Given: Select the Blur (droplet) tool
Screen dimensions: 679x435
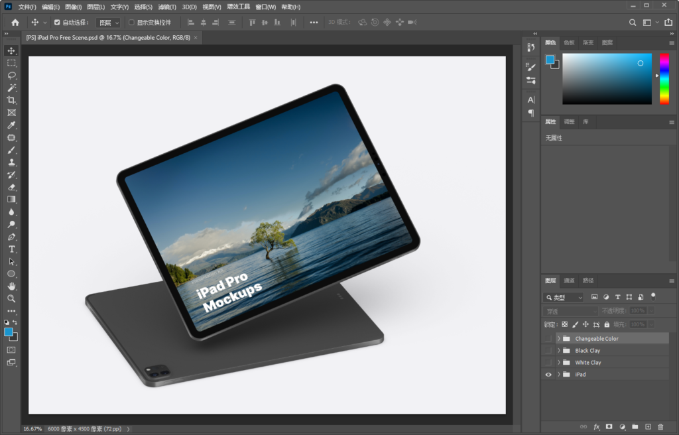Looking at the screenshot, I should tap(11, 212).
